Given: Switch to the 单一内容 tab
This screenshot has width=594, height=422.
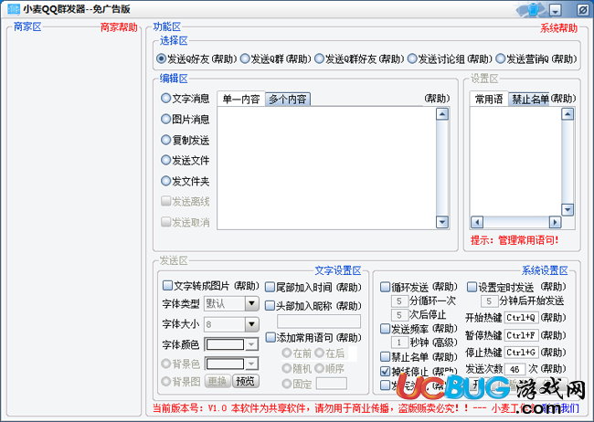Looking at the screenshot, I should [x=241, y=100].
